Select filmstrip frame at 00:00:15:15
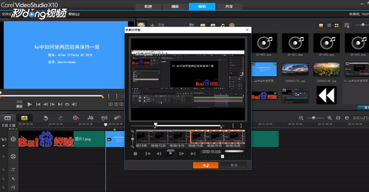 coord(214,137)
